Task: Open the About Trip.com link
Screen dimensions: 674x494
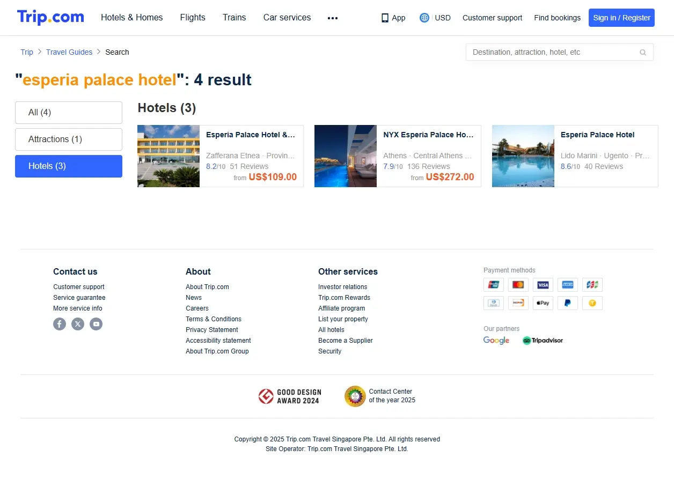Action: 207,287
